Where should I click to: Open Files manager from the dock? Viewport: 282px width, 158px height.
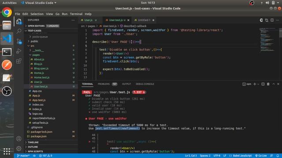pos(7,25)
